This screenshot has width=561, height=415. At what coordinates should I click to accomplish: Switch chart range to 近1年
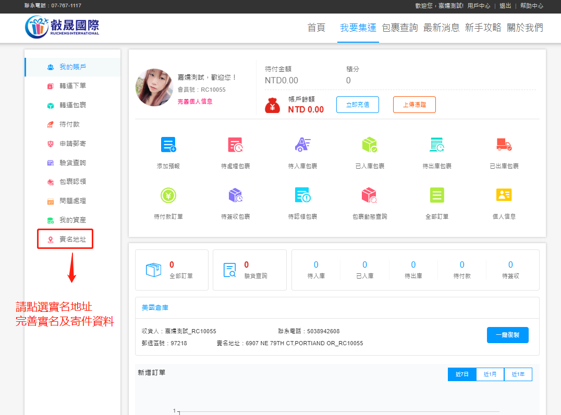[518, 374]
